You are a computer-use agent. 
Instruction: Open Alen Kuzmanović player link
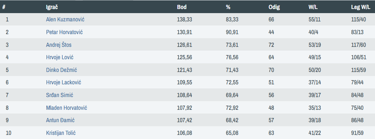(x=65, y=19)
